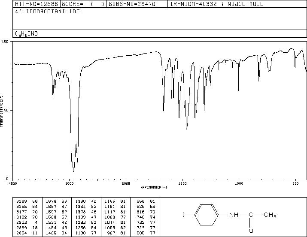The width and height of the screenshot is (307, 237).
Task: Click peak table entry 732
Action: point(146,222)
